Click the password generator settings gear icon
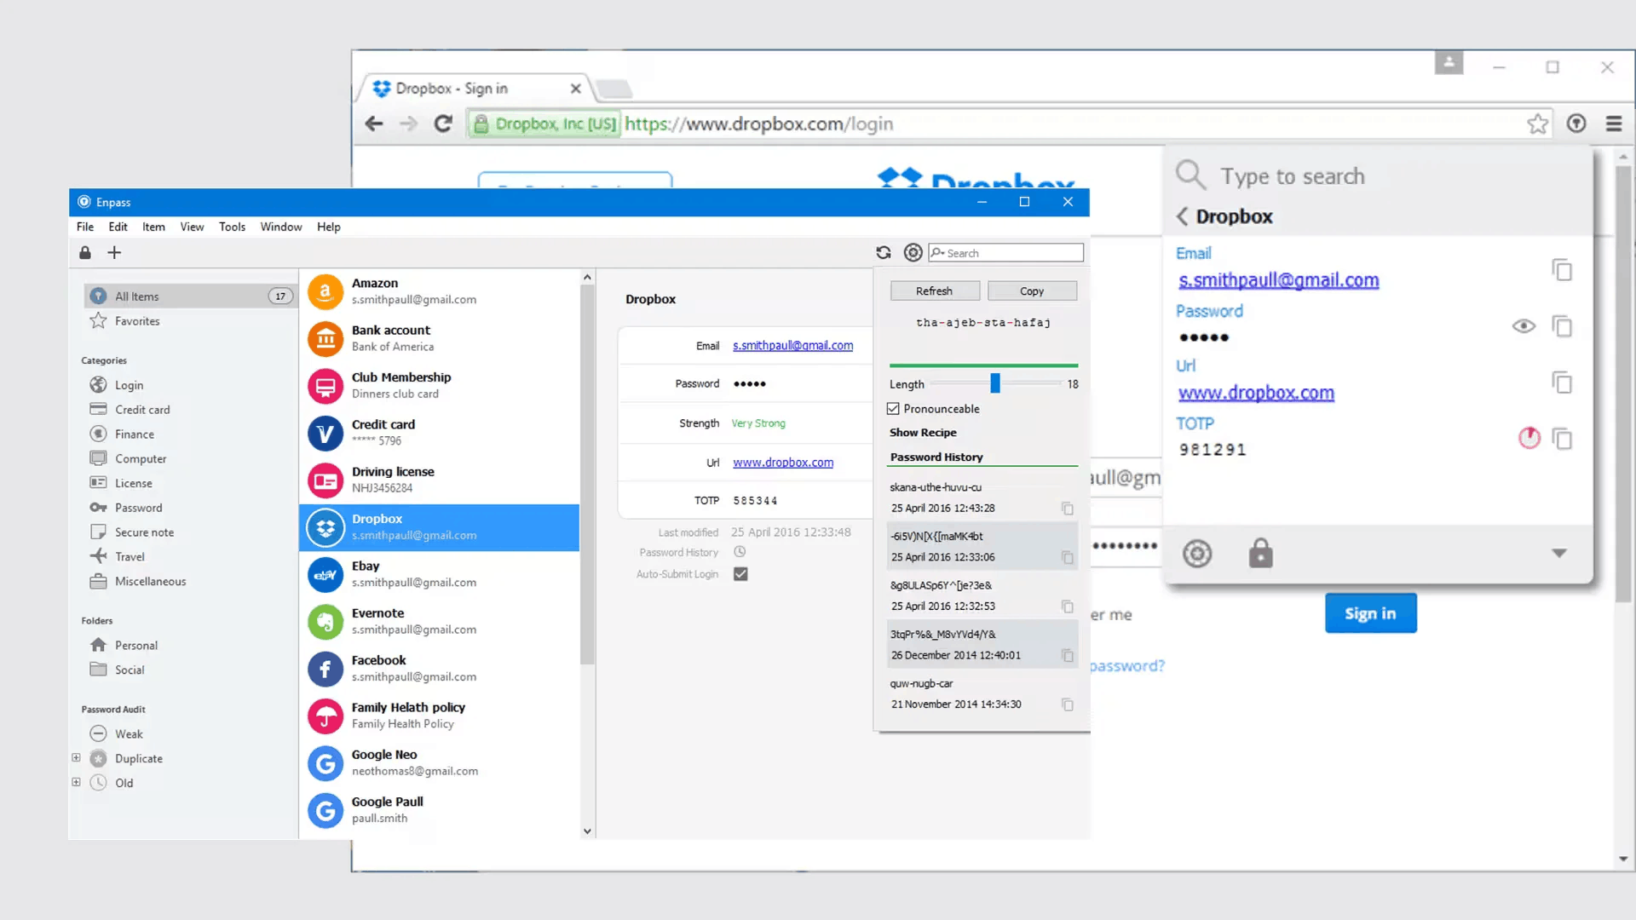Screen dimensions: 1636x920 point(913,253)
